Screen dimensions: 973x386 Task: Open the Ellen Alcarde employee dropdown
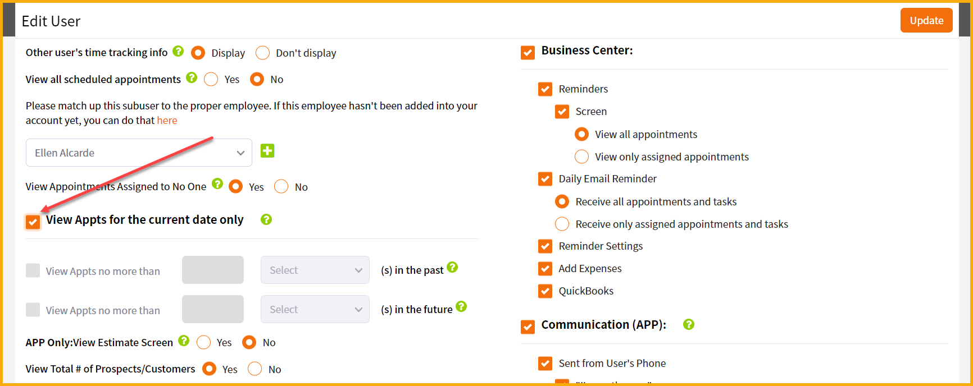139,153
